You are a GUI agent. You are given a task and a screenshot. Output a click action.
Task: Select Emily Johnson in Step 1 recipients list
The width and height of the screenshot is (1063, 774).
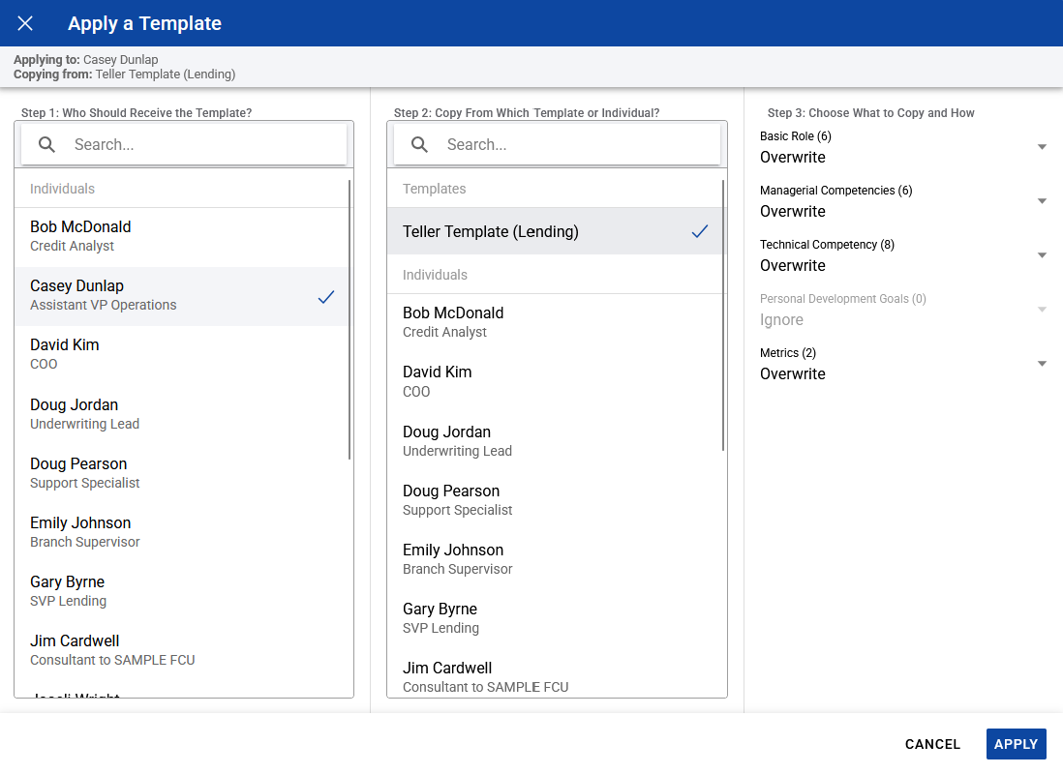coord(181,532)
